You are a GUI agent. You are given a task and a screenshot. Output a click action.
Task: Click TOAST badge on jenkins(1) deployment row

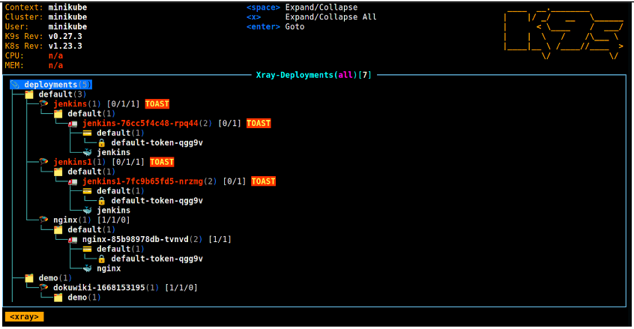[157, 104]
